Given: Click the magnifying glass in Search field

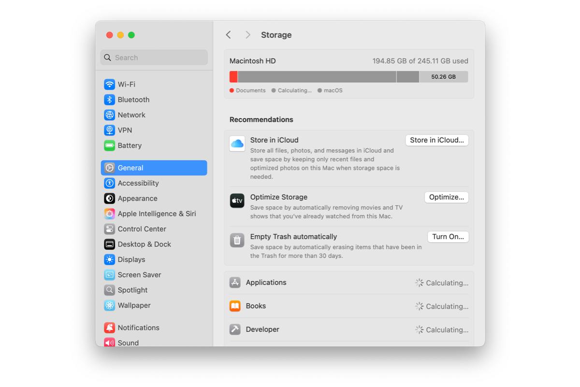Looking at the screenshot, I should [107, 58].
